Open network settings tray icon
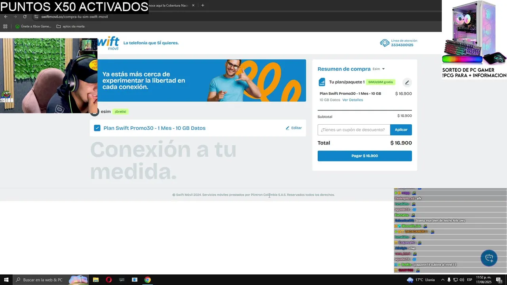 click(x=455, y=280)
